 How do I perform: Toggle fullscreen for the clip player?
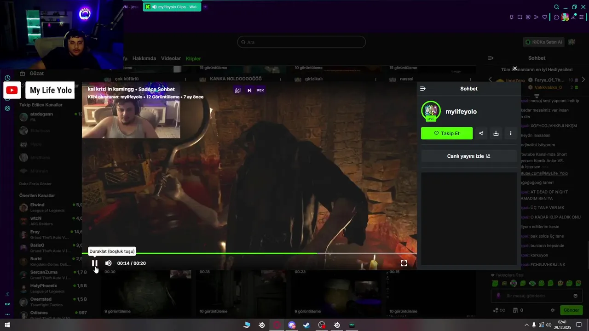click(x=404, y=263)
